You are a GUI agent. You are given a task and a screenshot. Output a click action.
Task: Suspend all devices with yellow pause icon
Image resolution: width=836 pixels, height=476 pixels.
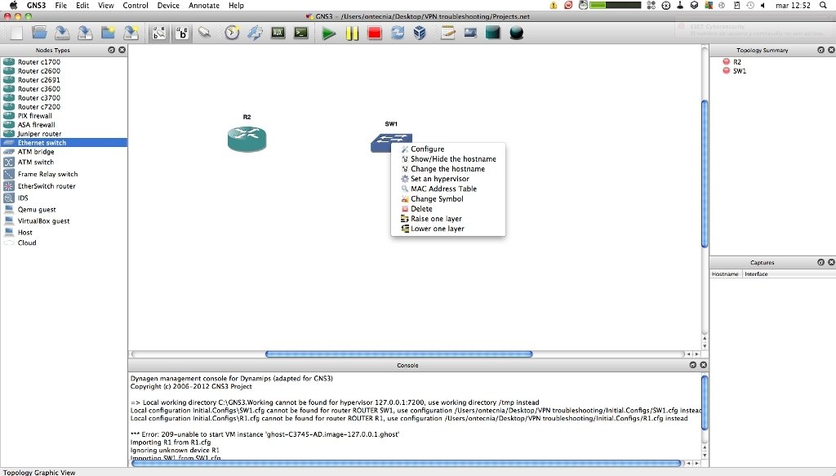click(352, 33)
